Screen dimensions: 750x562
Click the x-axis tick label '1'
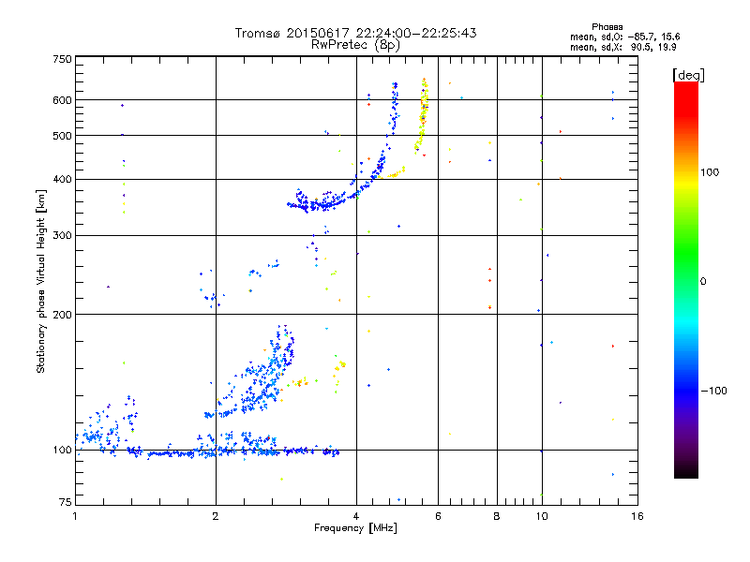click(75, 516)
